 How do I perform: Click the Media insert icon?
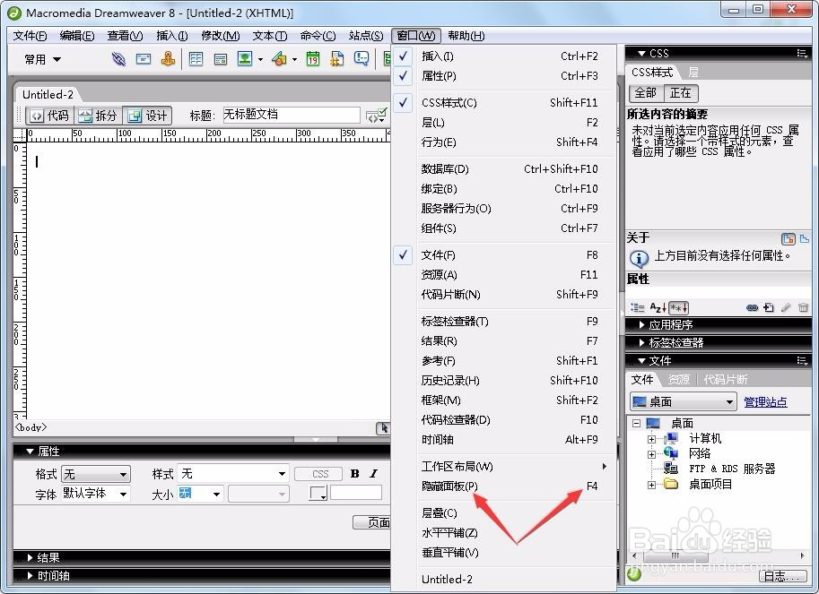(x=280, y=59)
